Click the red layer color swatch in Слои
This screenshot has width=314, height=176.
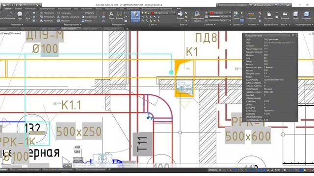click(152, 13)
